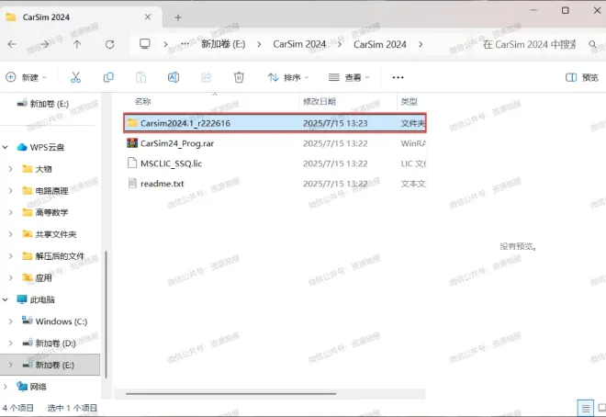The height and width of the screenshot is (417, 606).
Task: Navigate to first CarSim 2024 breadcrumb
Action: pyautogui.click(x=299, y=44)
